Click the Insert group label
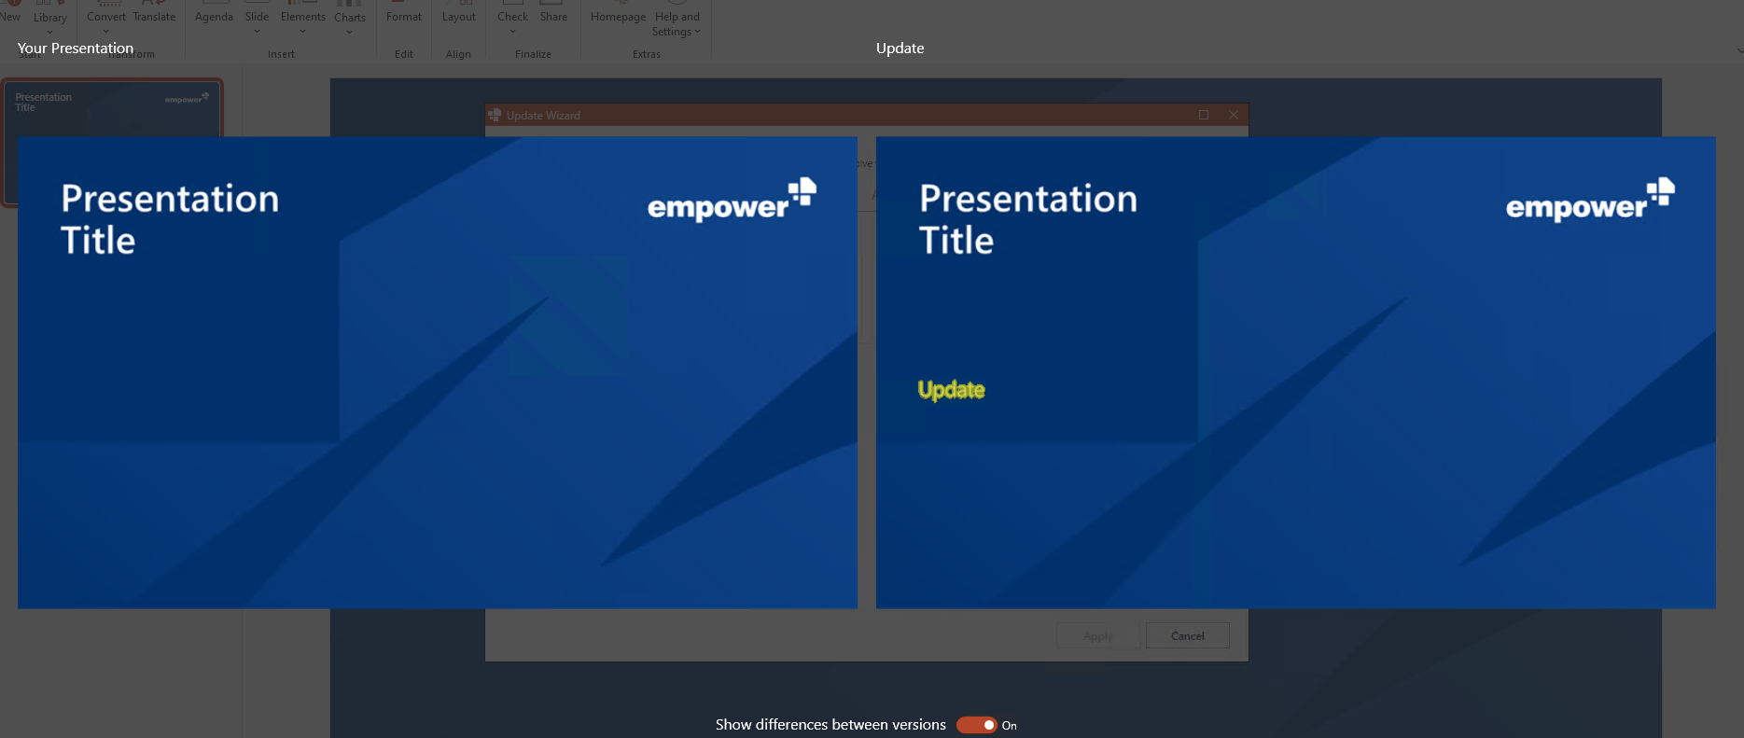Screen dimensions: 1744x738 click(x=281, y=54)
